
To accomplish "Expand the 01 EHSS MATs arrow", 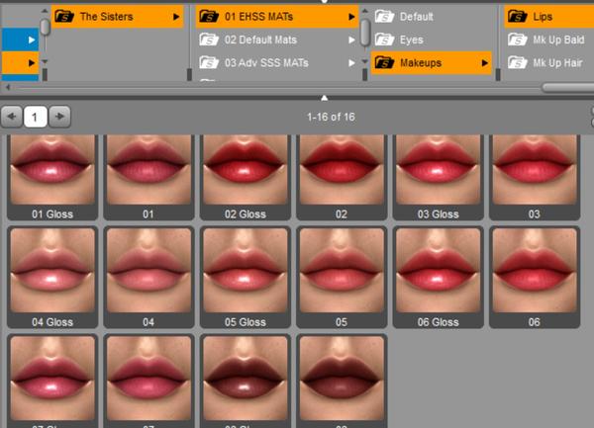I will (x=351, y=17).
